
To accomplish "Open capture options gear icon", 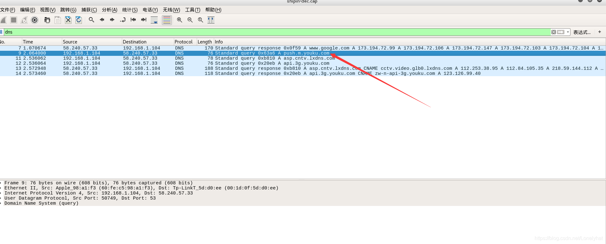I will click(x=35, y=20).
